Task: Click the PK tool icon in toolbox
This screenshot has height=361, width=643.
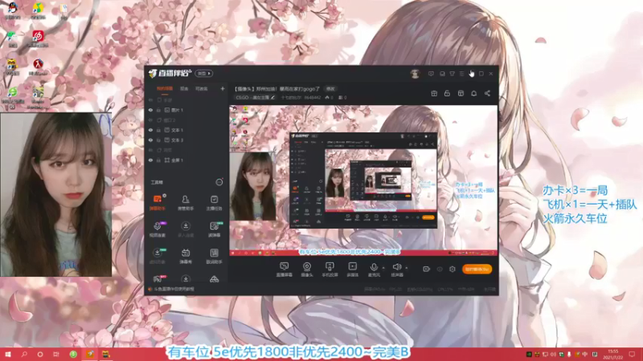Action: pos(158,279)
